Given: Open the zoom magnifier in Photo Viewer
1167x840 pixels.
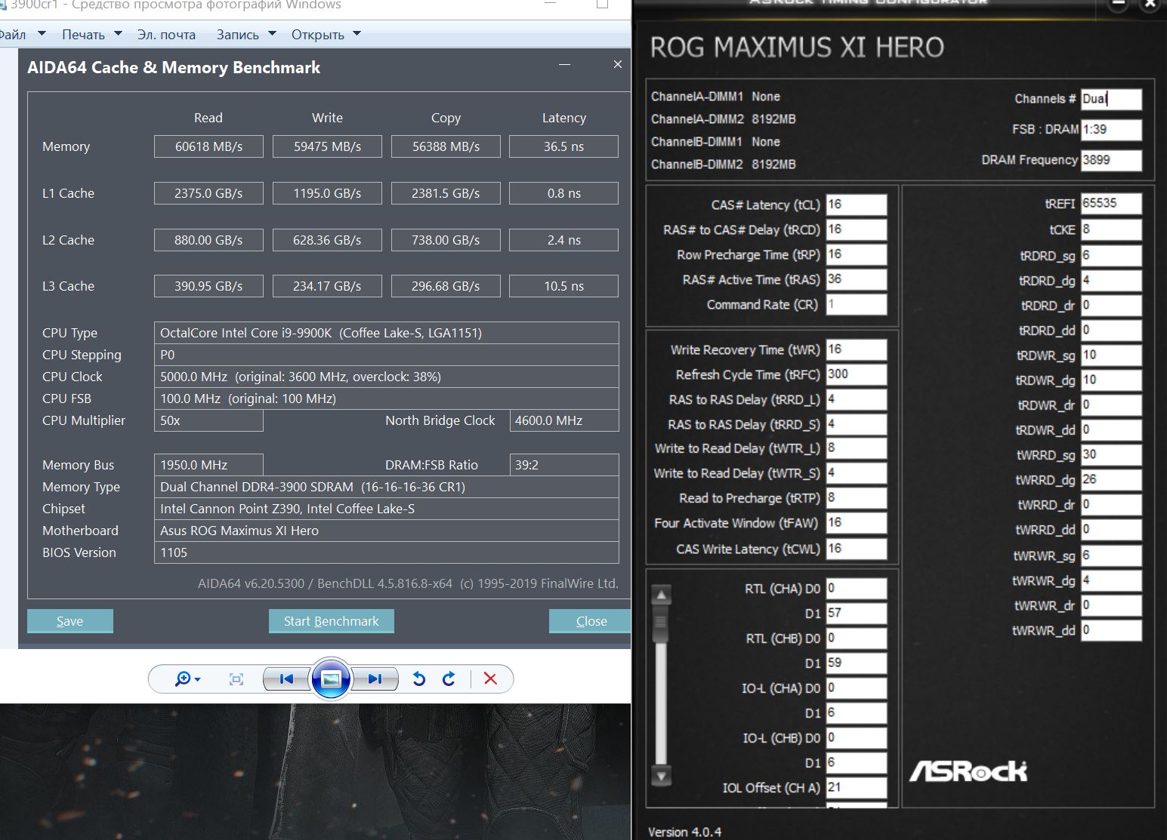Looking at the screenshot, I should 187,679.
